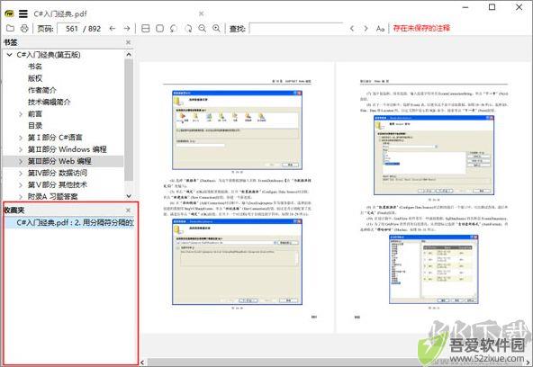Select the 书名 bookmark
This screenshot has width=533, height=367.
35,67
